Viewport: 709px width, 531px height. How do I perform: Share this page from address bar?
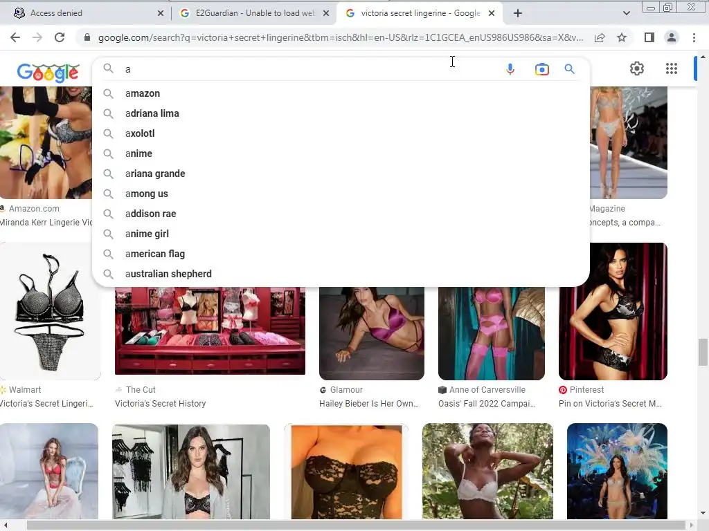click(x=600, y=37)
